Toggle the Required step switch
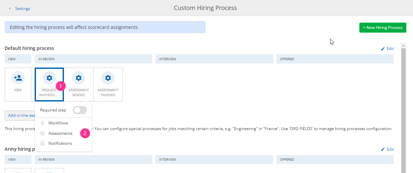413x173 pixels. [80, 110]
